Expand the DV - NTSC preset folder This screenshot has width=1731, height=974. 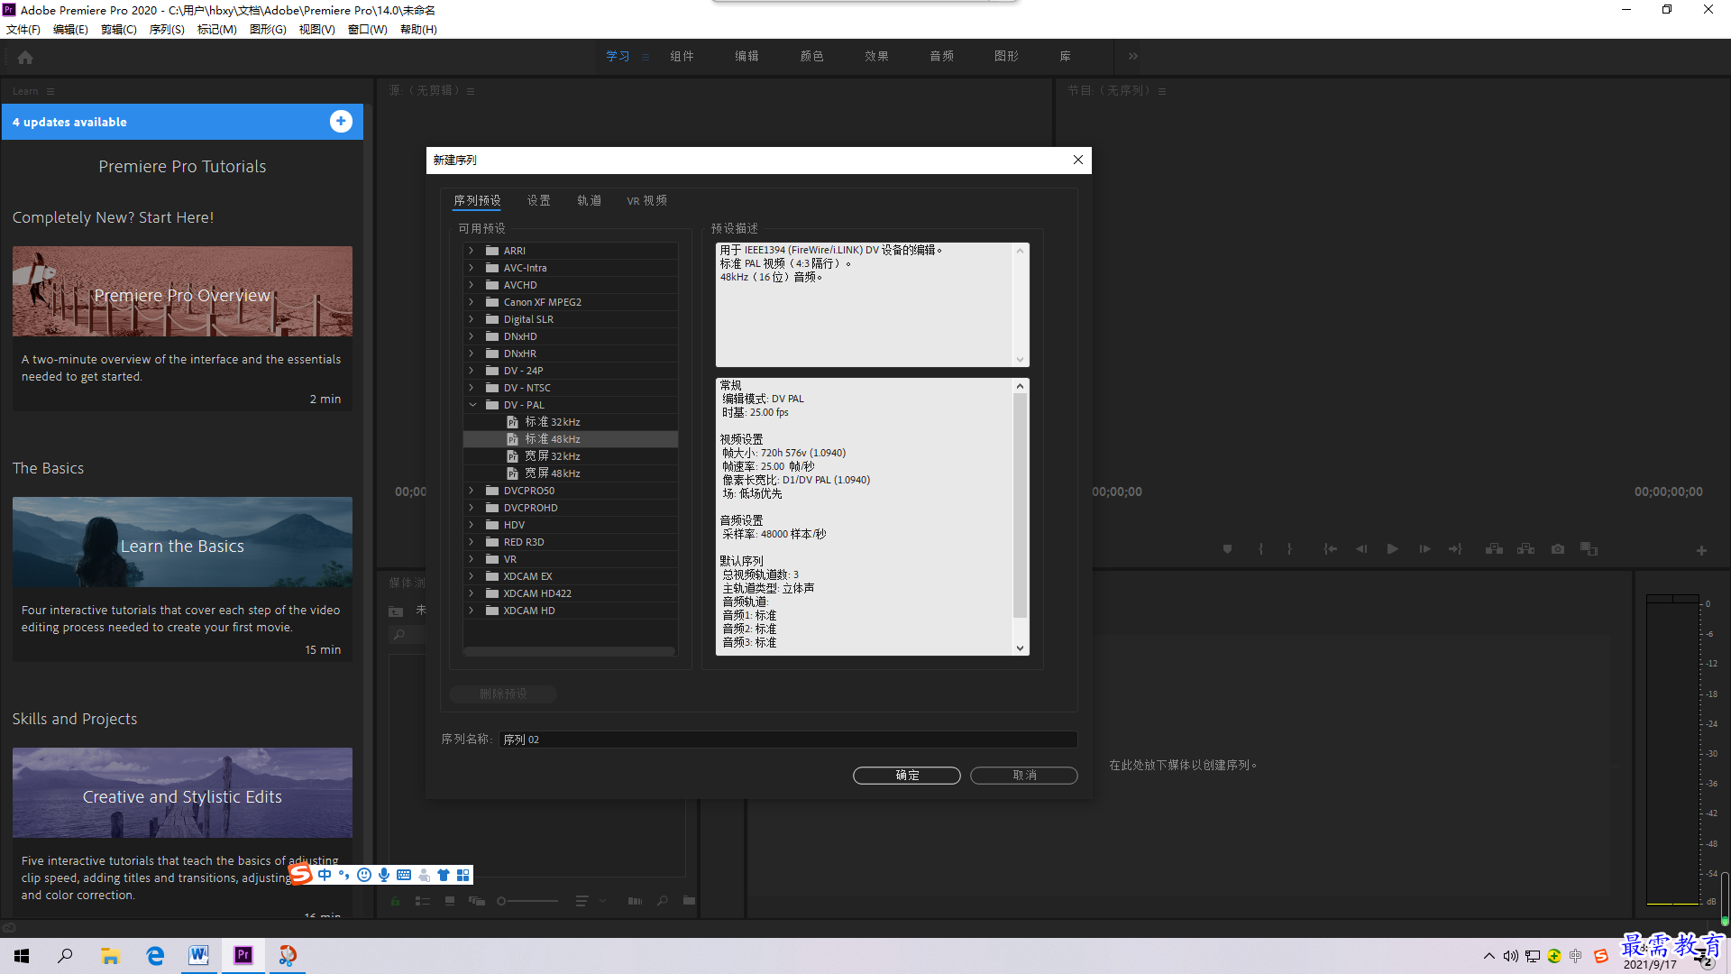471,388
